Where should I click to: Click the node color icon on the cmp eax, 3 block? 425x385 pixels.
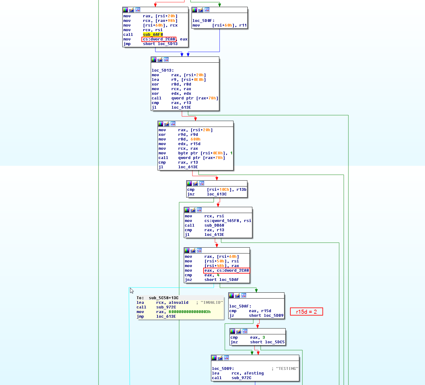233,331
